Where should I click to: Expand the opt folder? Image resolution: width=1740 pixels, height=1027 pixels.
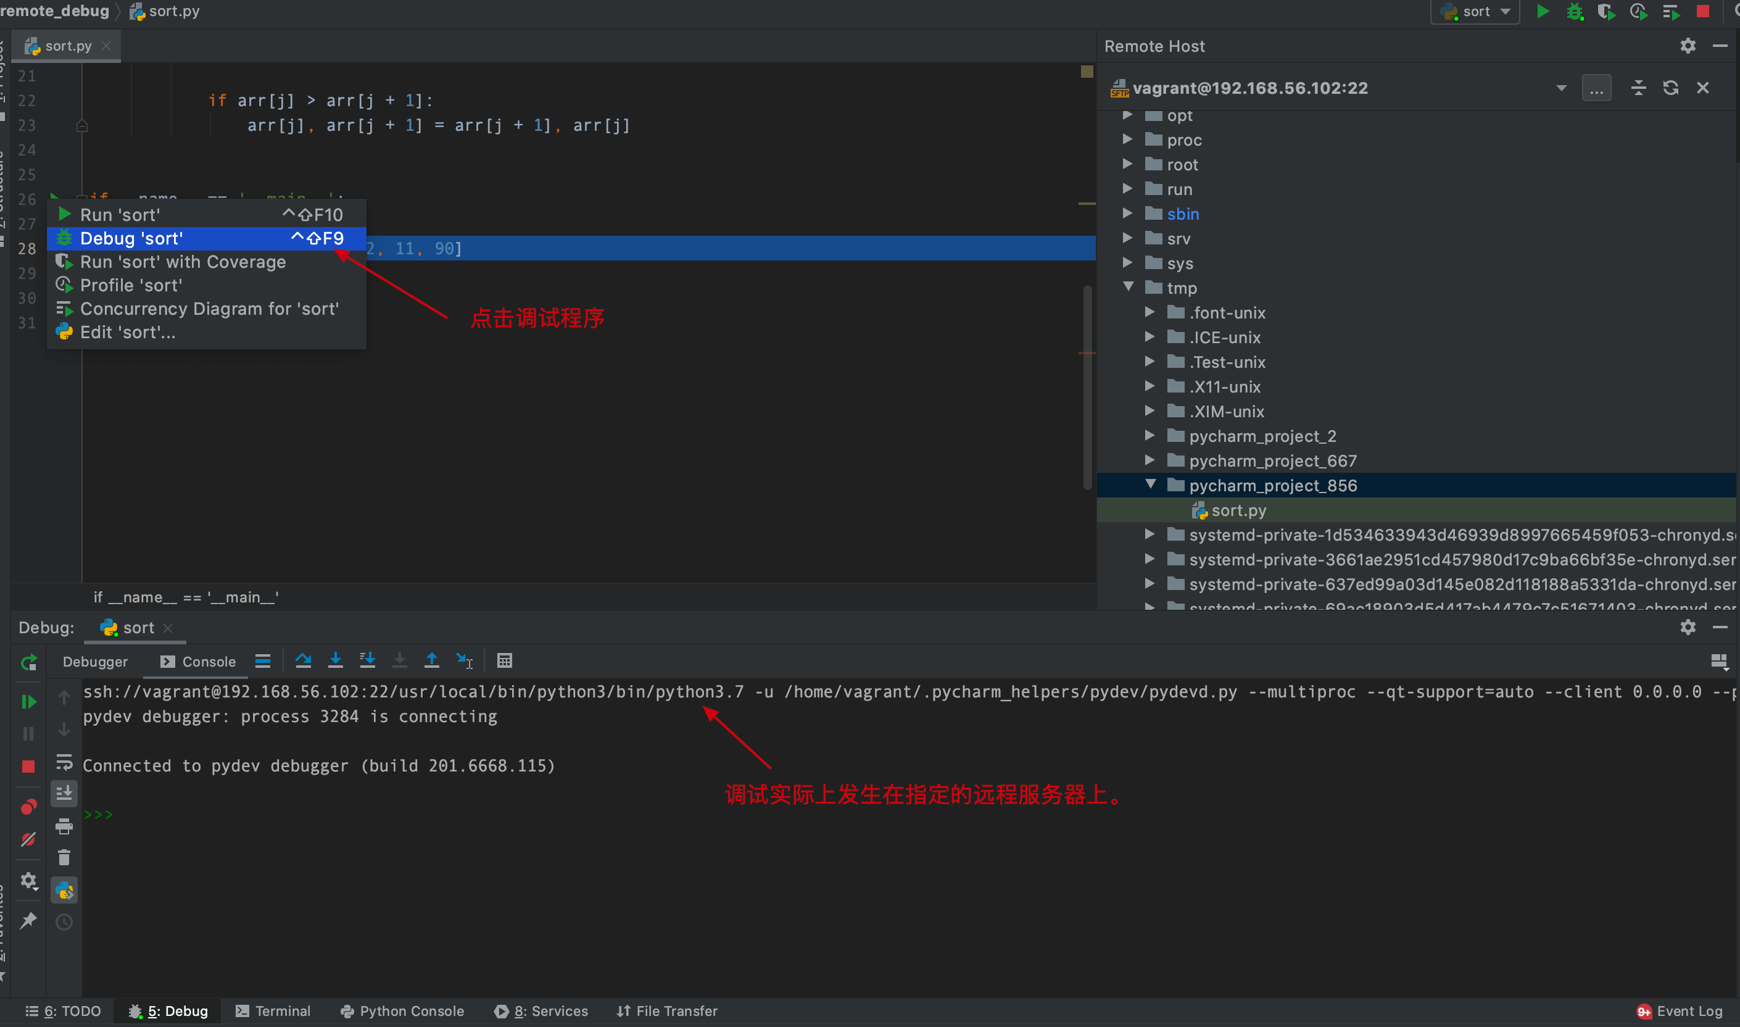point(1127,114)
